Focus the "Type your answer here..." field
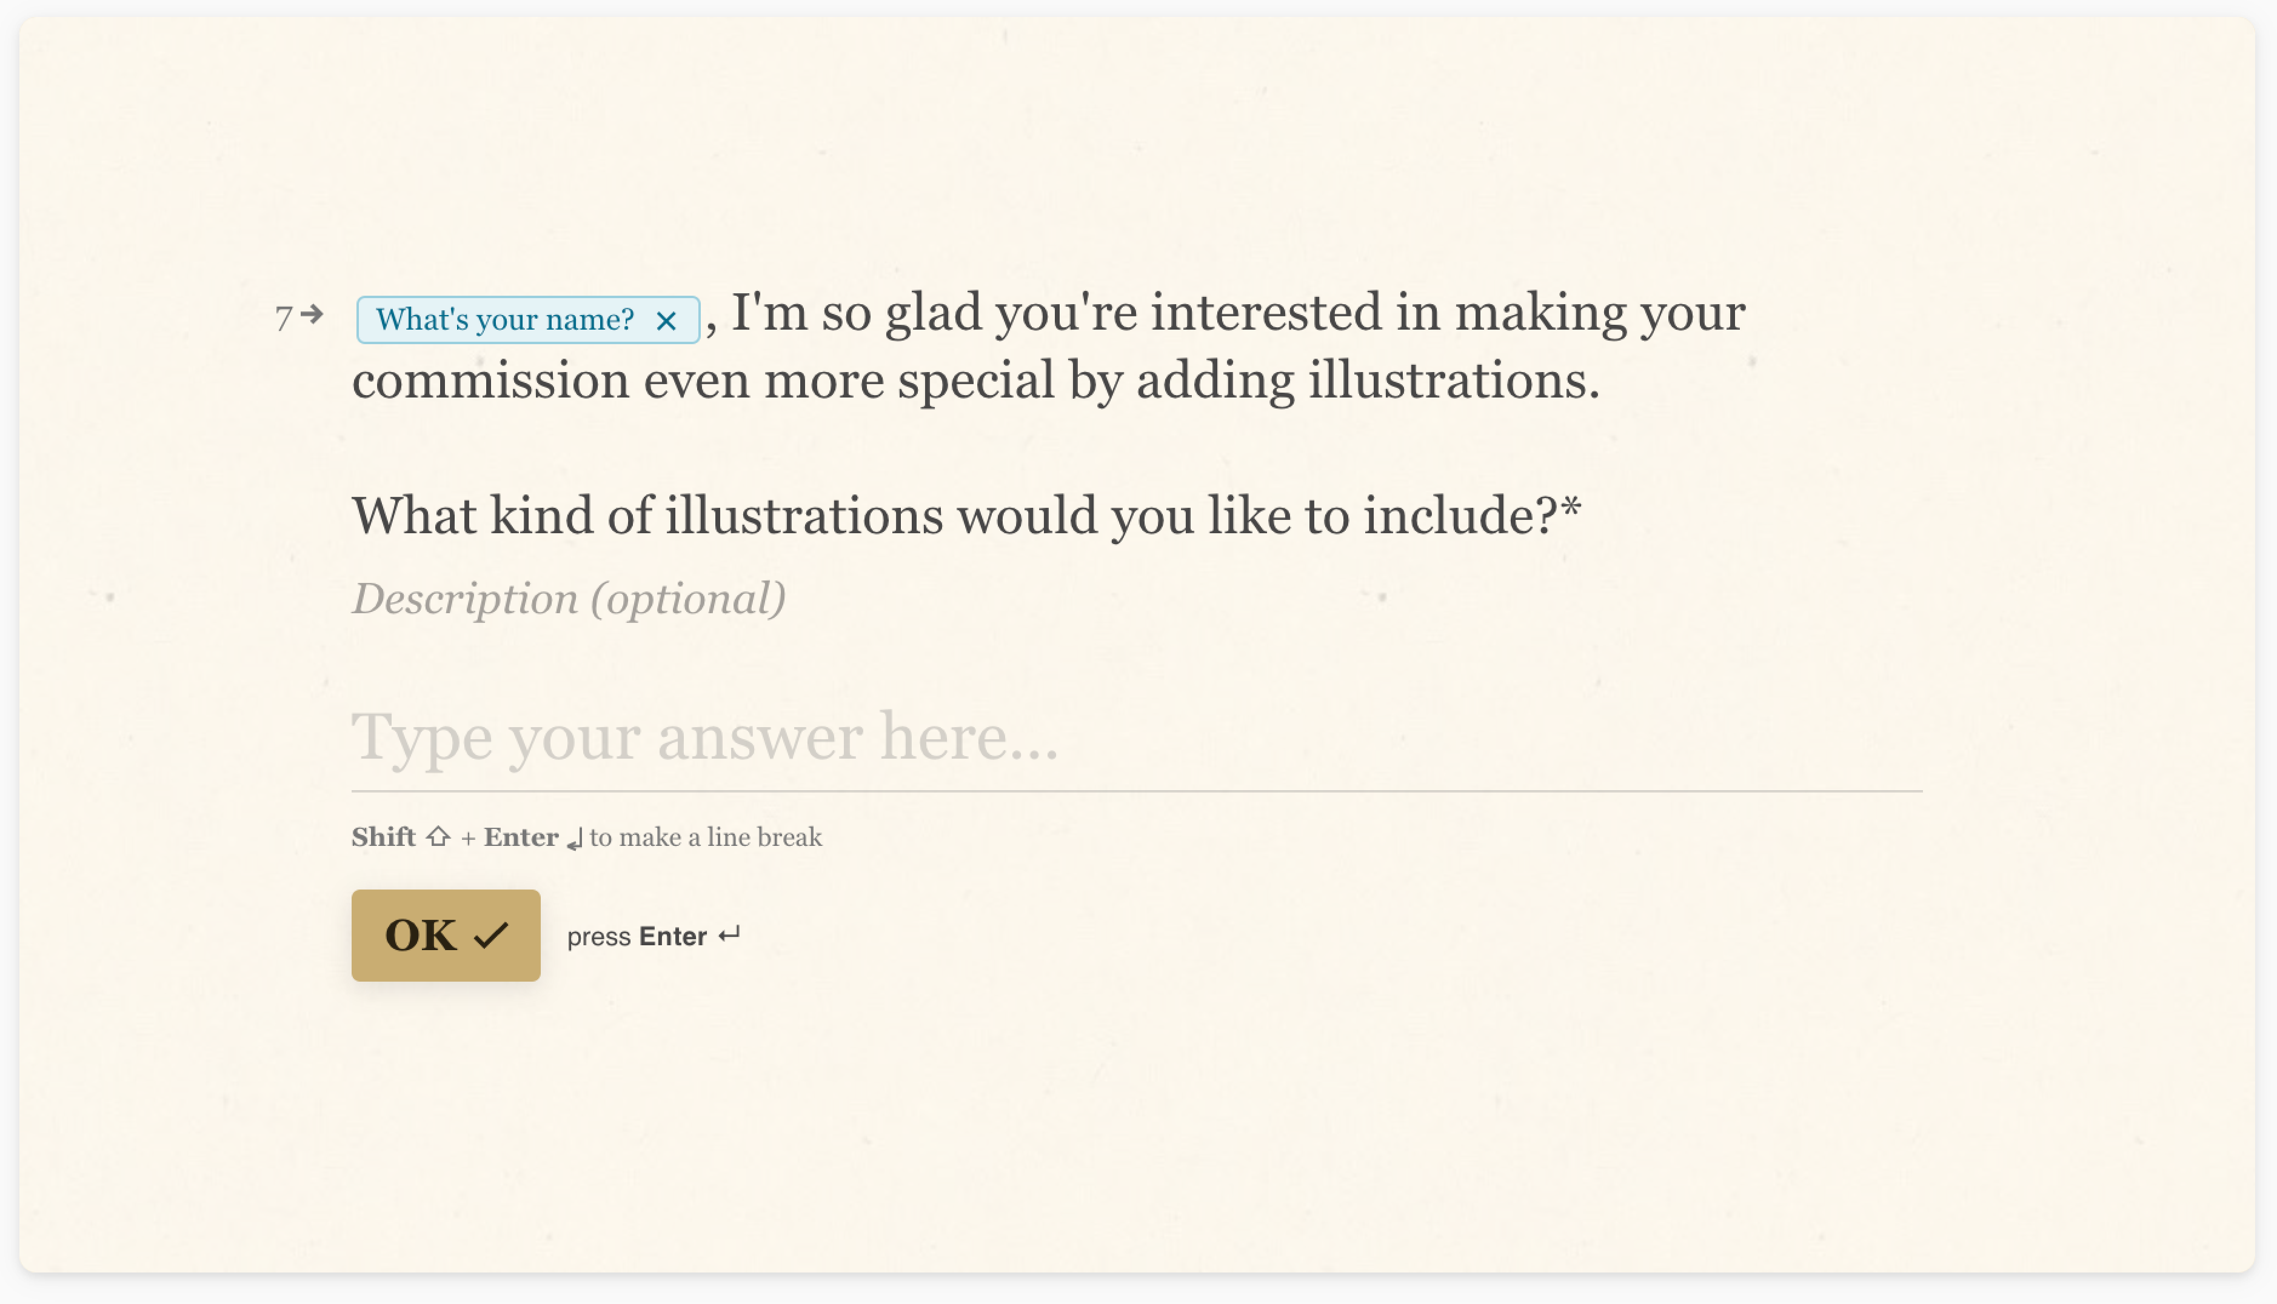The image size is (2277, 1304). coord(1137,737)
